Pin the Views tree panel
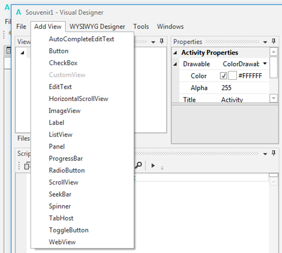The width and height of the screenshot is (282, 253). click(x=162, y=41)
